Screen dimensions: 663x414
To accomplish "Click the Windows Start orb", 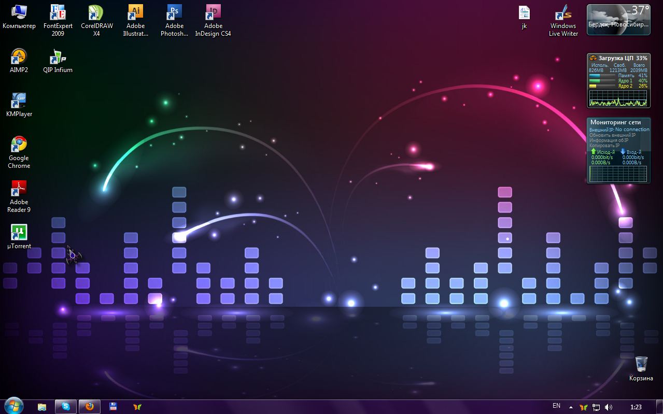I will pyautogui.click(x=13, y=406).
